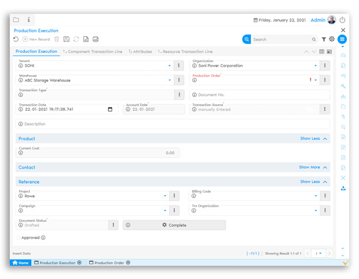Switch to grid view icon
Image resolution: width=359 pixels, height=279 pixels.
tap(322, 52)
